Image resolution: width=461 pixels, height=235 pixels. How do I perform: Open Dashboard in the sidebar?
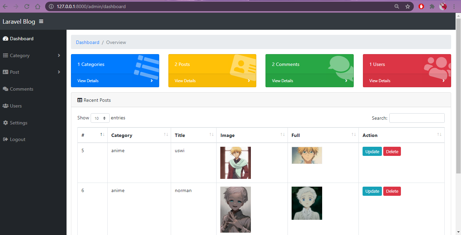point(22,39)
